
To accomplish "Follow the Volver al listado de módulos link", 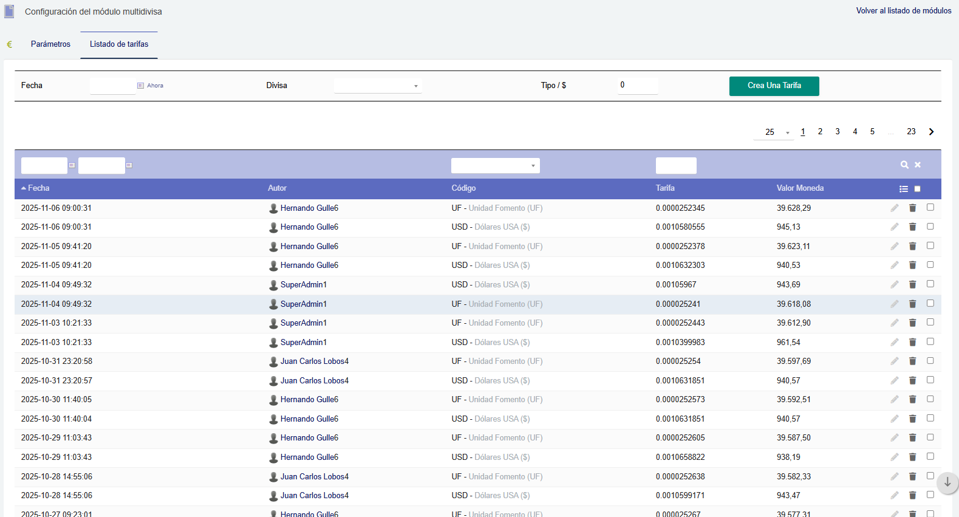I will 903,11.
